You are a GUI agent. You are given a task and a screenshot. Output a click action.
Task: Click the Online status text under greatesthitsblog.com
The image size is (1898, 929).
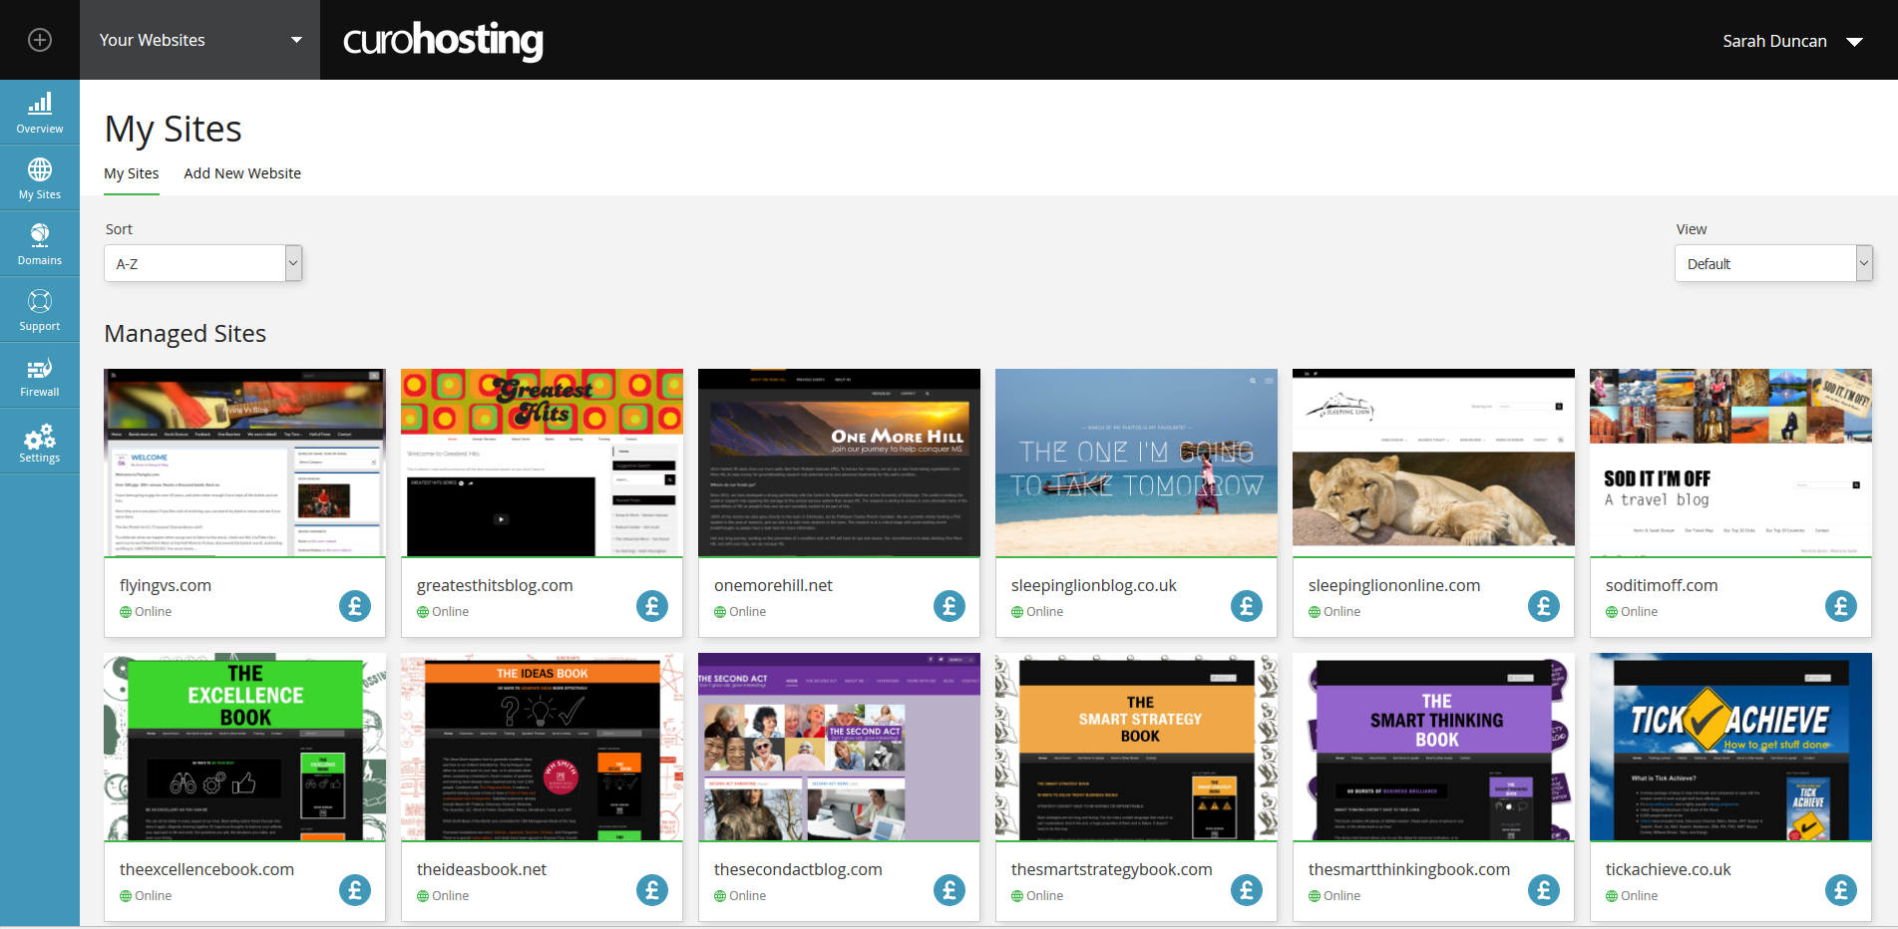coord(451,612)
